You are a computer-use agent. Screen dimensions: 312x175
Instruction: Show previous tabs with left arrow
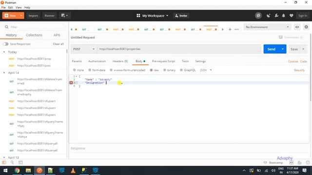72,29
